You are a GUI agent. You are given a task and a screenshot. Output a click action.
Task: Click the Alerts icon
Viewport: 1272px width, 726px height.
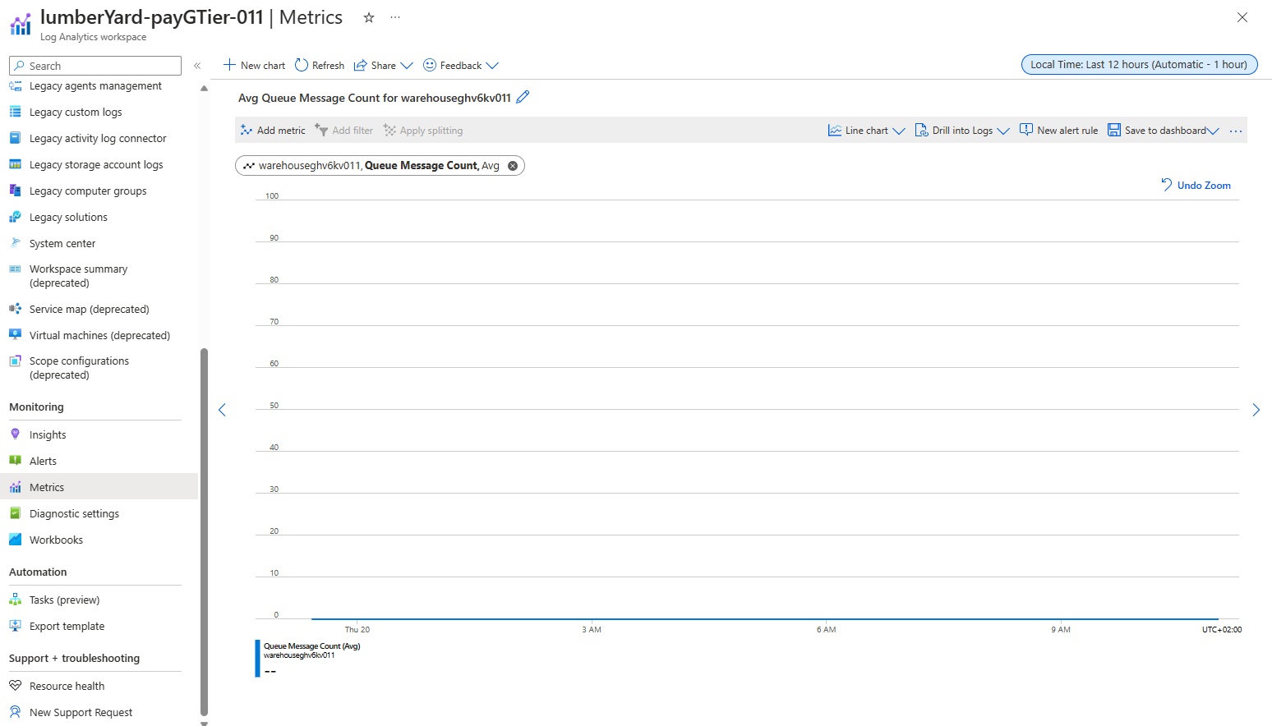(15, 462)
